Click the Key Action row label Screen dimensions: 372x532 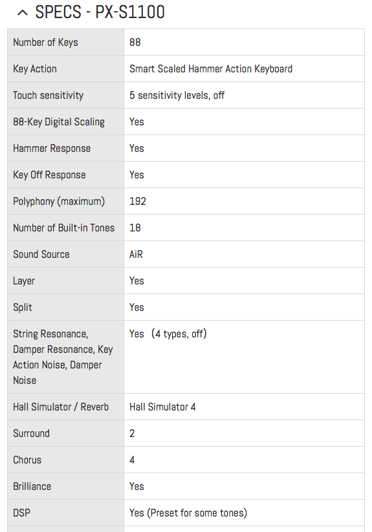[x=35, y=69]
